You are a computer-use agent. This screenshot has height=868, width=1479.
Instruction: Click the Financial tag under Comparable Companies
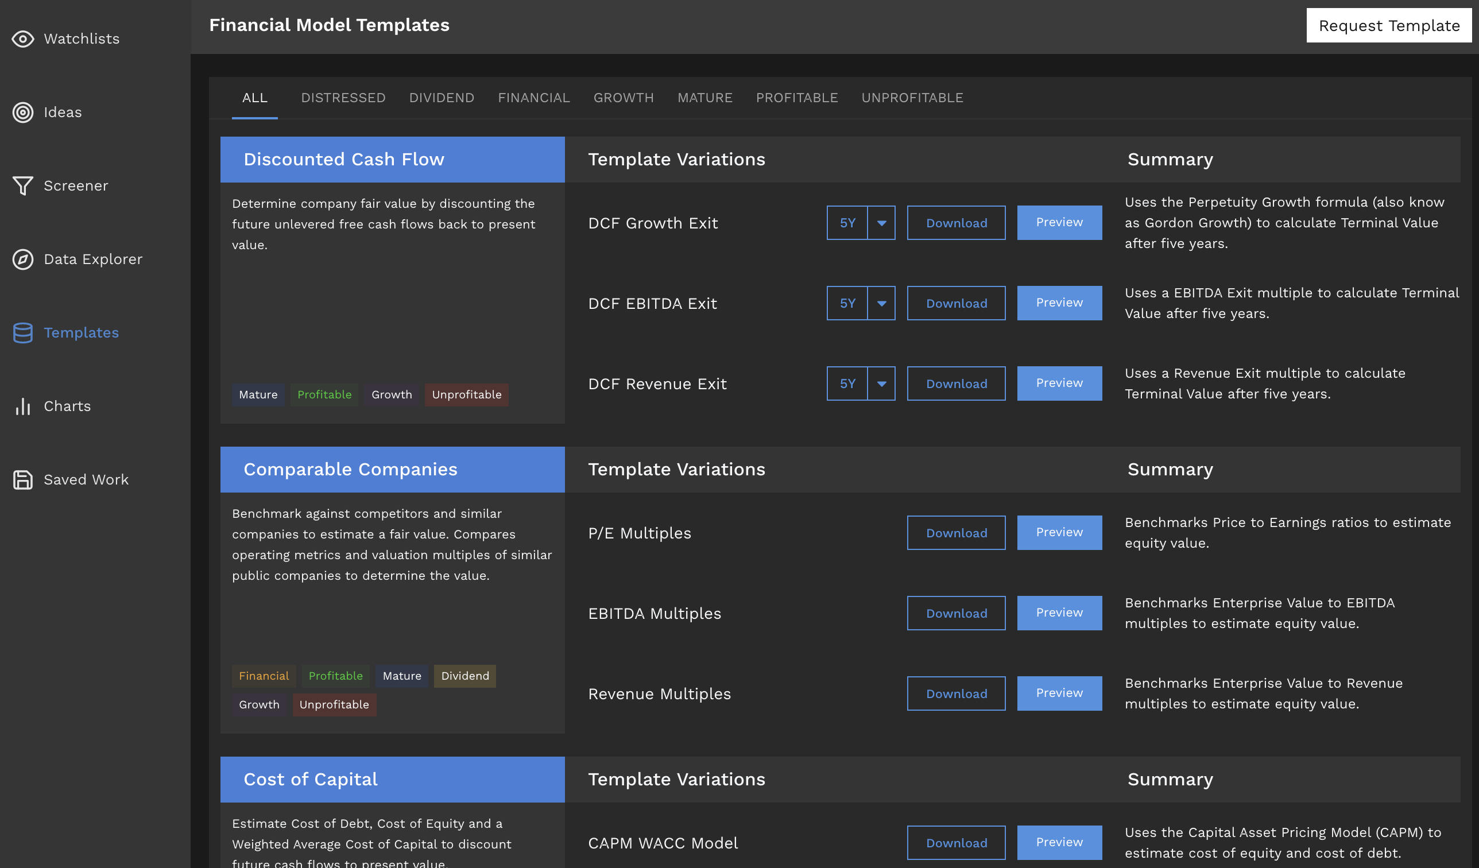tap(264, 676)
